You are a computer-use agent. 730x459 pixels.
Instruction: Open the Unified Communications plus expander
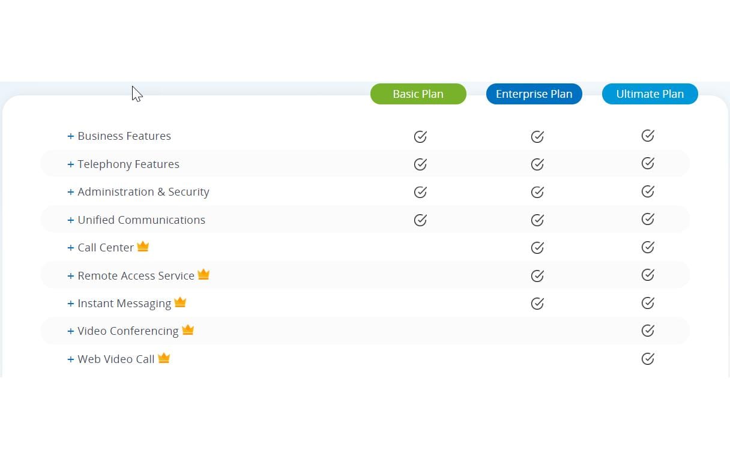71,220
